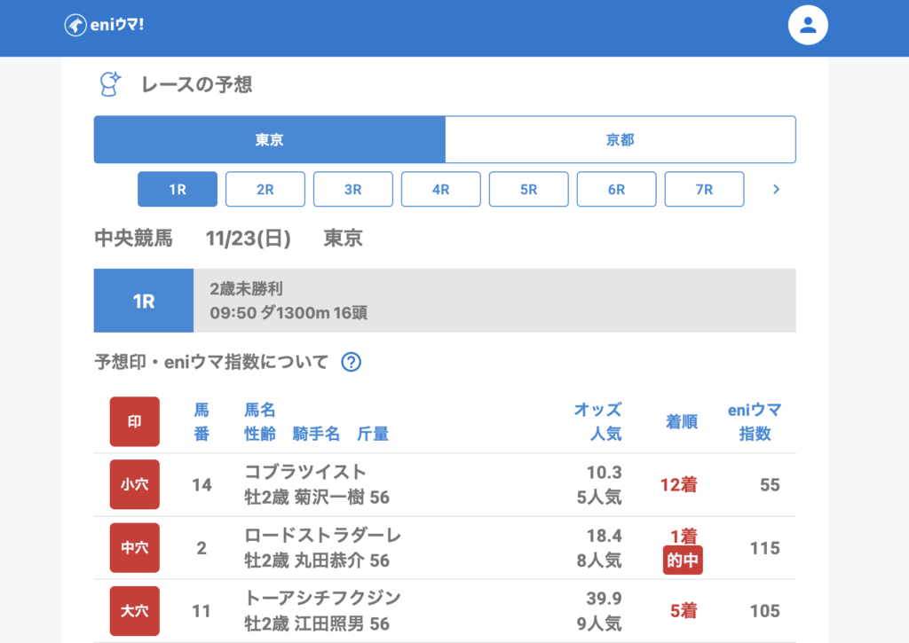This screenshot has height=643, width=909.
Task: Select the 東京 racecourse tab
Action: (269, 140)
